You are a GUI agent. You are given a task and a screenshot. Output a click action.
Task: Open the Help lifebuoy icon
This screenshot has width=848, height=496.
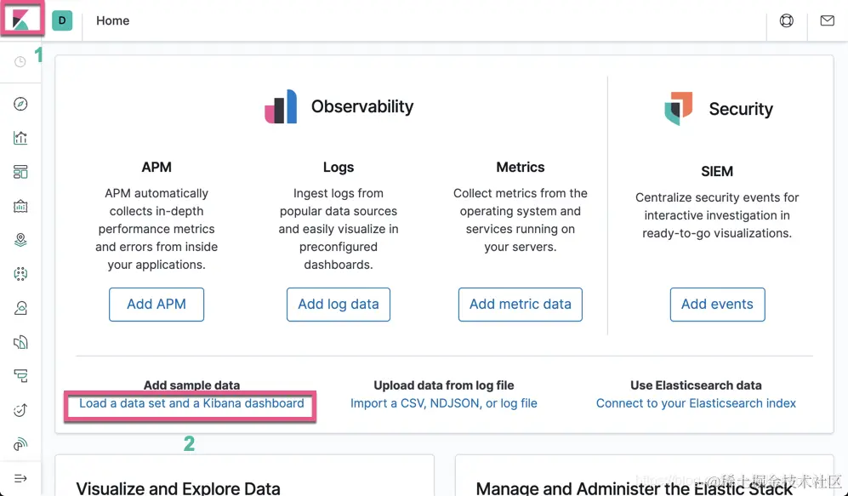click(x=787, y=20)
